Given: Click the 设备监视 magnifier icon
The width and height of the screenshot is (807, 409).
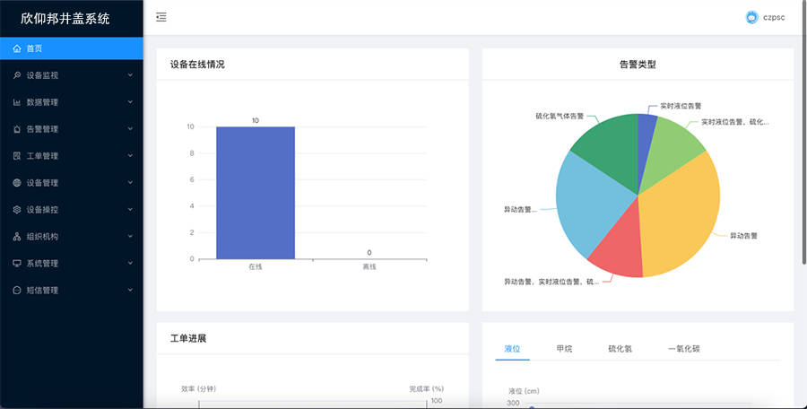Looking at the screenshot, I should point(17,75).
